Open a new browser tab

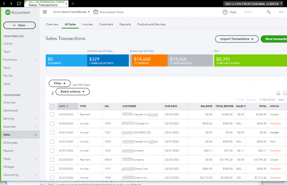(73, 3)
